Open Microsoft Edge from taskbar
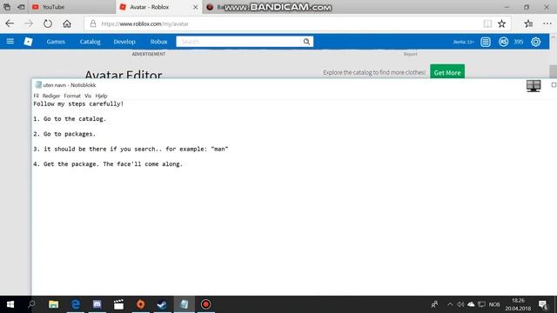This screenshot has width=557, height=313. [76, 304]
